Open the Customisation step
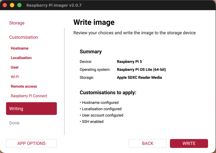 tap(24, 37)
